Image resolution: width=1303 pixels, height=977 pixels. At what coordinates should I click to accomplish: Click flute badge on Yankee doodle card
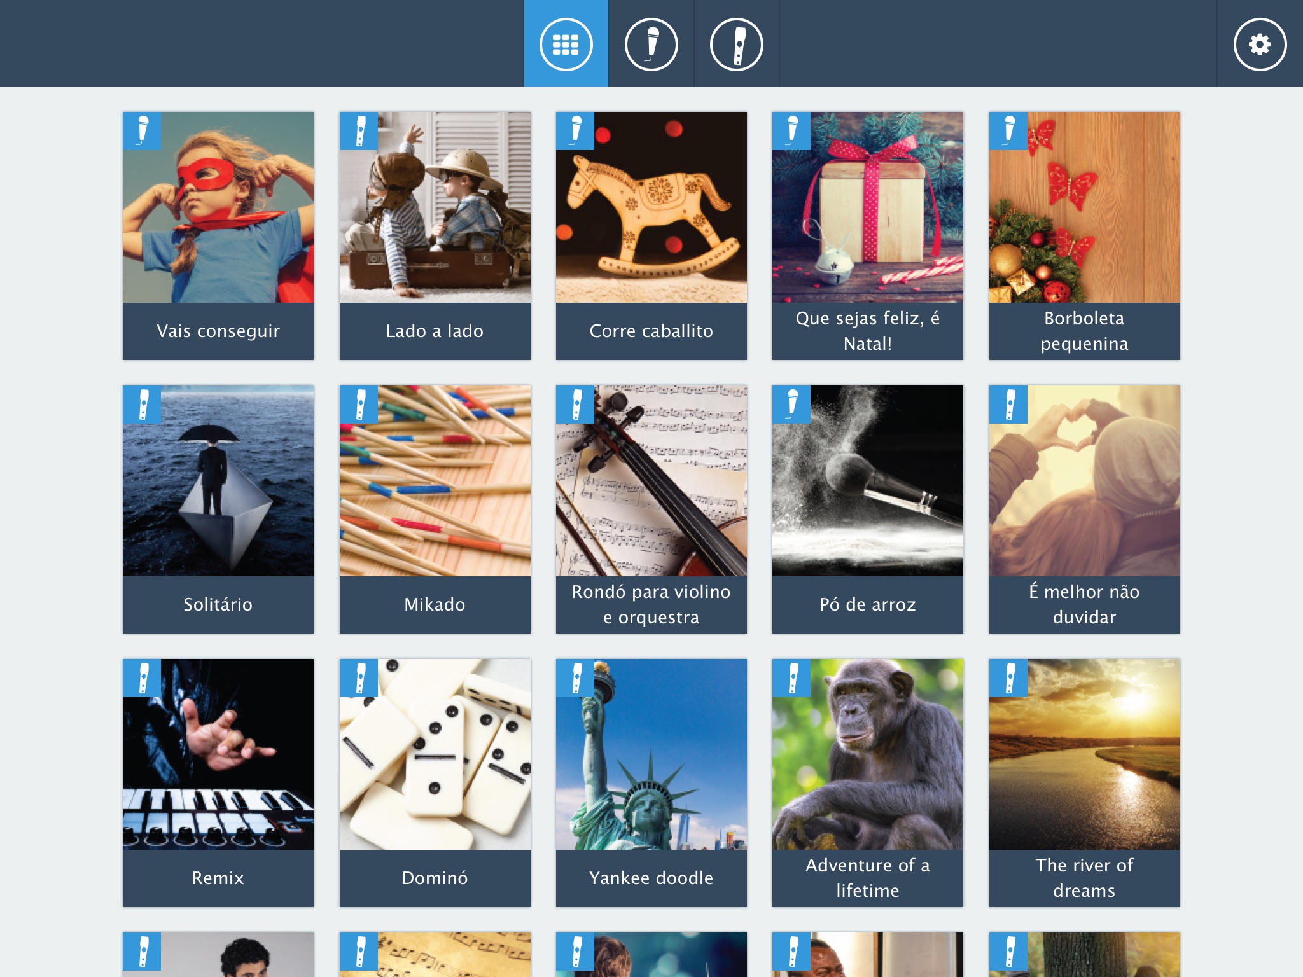[575, 678]
